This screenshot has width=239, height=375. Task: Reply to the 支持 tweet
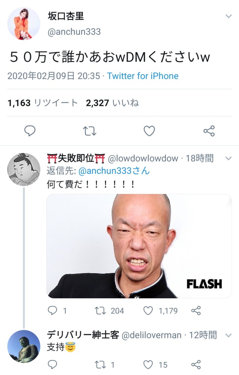tap(52, 364)
